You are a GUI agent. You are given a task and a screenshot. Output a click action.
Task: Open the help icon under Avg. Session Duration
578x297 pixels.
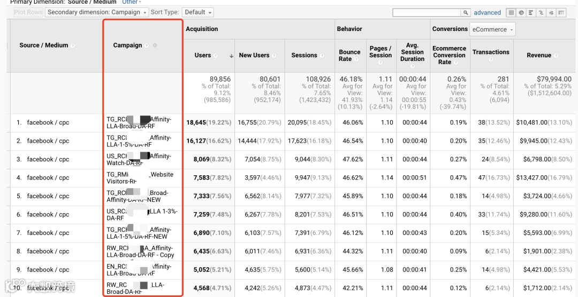tap(412, 66)
